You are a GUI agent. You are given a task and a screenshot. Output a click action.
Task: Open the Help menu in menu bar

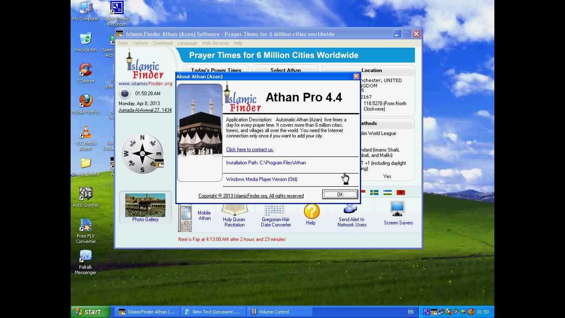(x=238, y=43)
